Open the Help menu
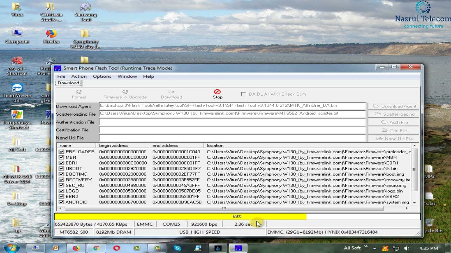 pyautogui.click(x=148, y=76)
